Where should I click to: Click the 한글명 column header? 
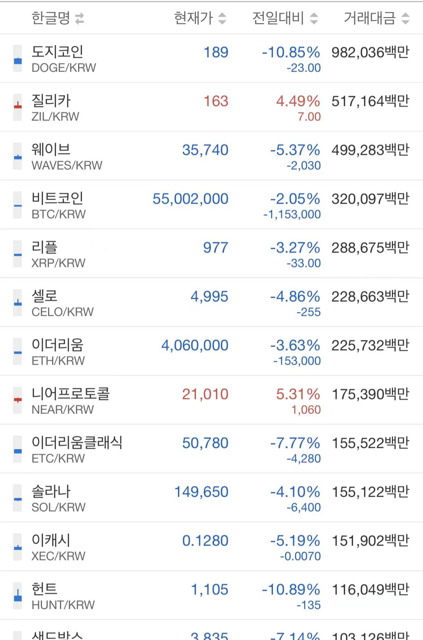[51, 18]
